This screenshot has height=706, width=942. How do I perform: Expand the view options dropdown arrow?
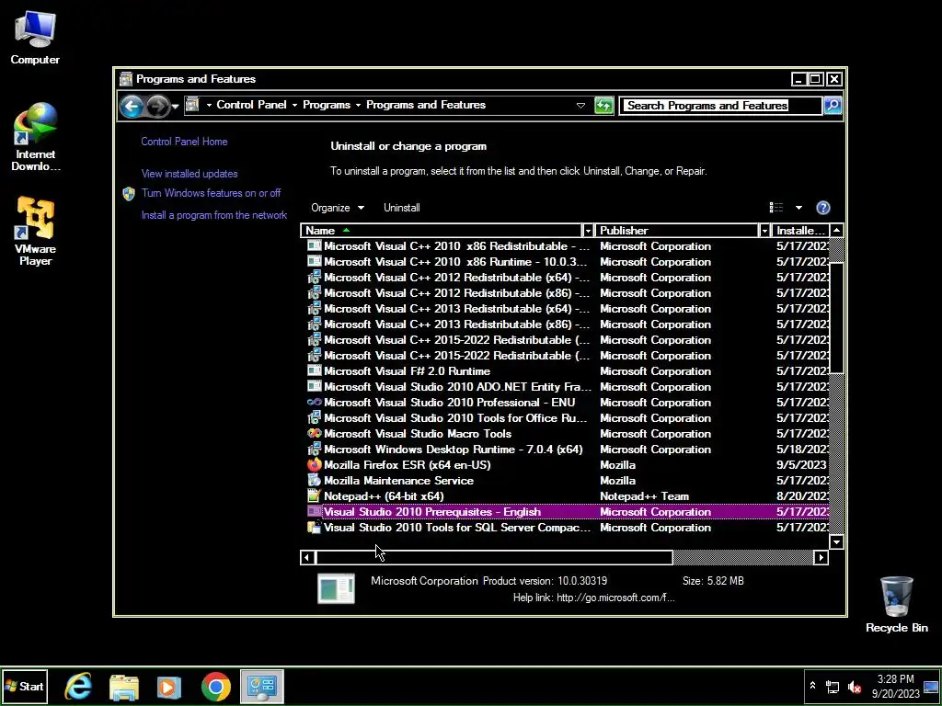pos(798,208)
